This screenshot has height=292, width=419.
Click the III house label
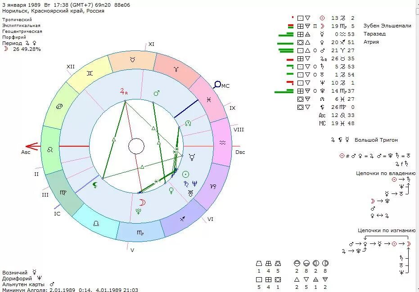(x=45, y=195)
